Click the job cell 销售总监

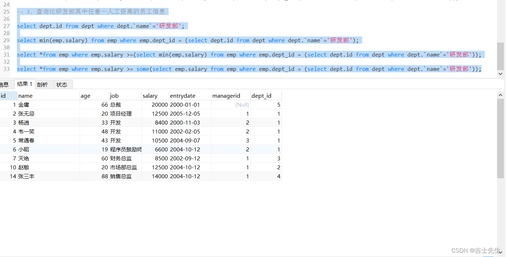(x=125, y=176)
